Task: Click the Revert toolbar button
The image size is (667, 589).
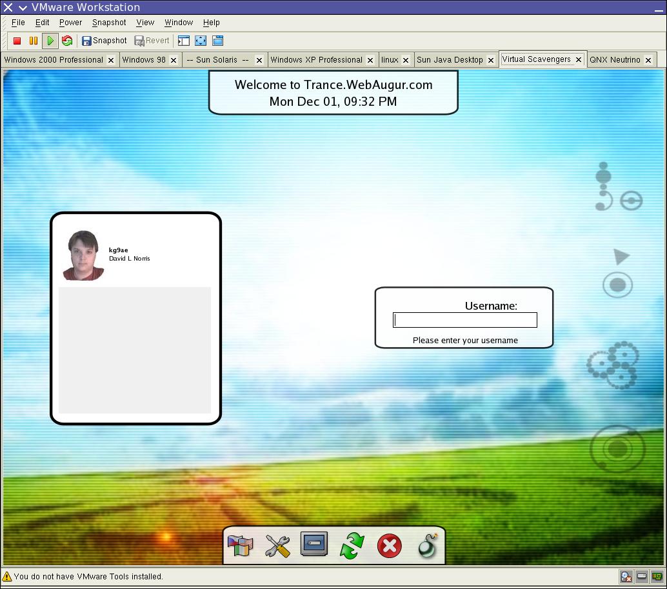Action: (152, 41)
